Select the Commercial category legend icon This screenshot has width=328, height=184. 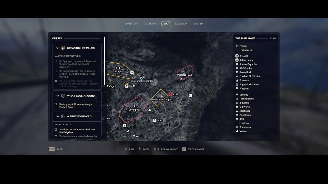(x=237, y=127)
